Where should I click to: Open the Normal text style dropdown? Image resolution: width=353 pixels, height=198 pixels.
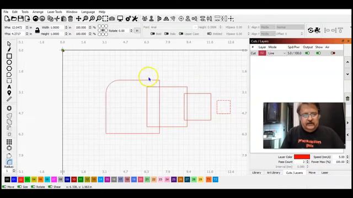[290, 27]
